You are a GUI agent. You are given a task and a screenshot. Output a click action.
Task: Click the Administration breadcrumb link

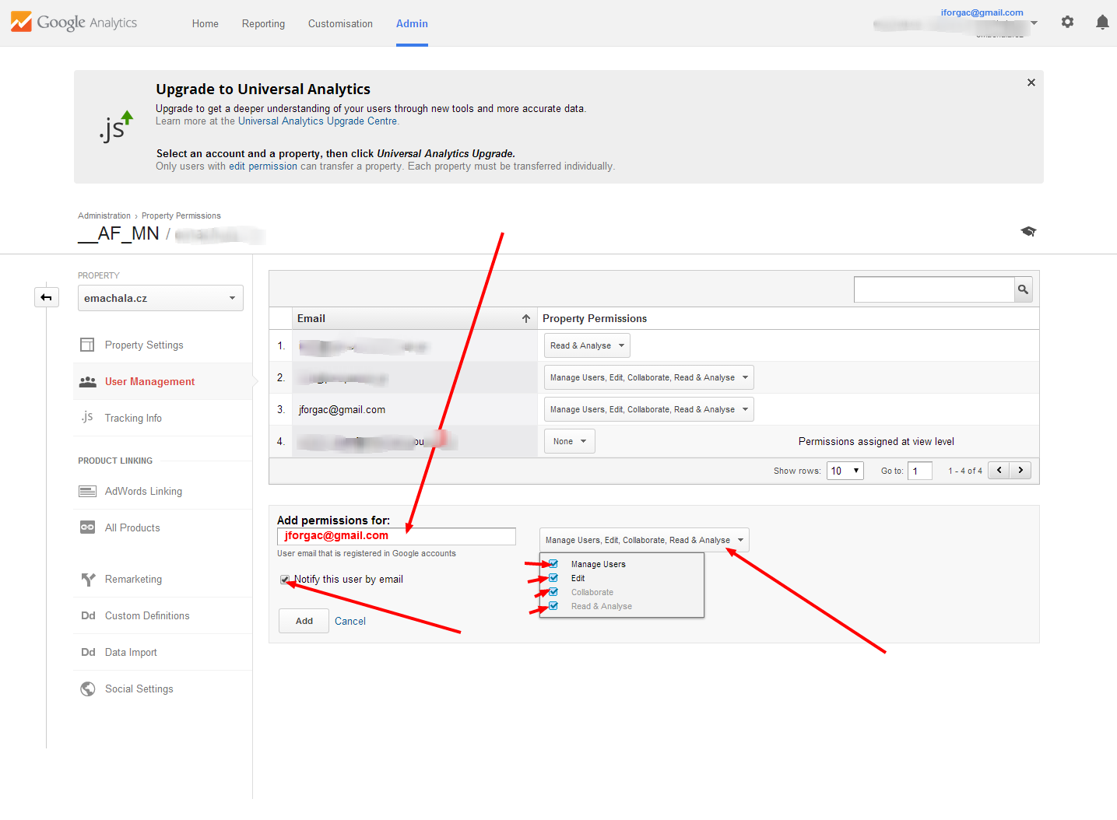[104, 216]
